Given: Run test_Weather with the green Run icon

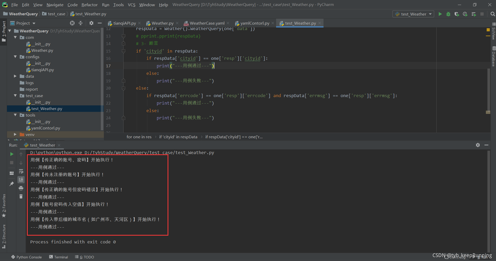Looking at the screenshot, I should [x=440, y=14].
